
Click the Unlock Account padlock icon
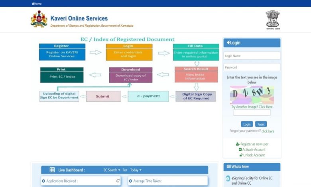tap(240, 155)
